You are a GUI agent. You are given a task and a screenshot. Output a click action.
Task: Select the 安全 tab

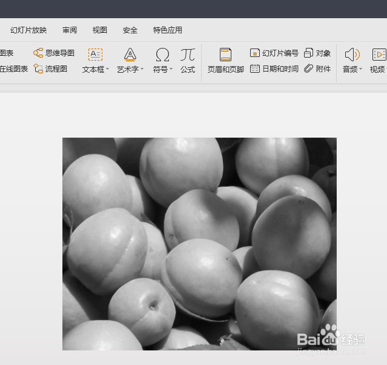tap(130, 30)
